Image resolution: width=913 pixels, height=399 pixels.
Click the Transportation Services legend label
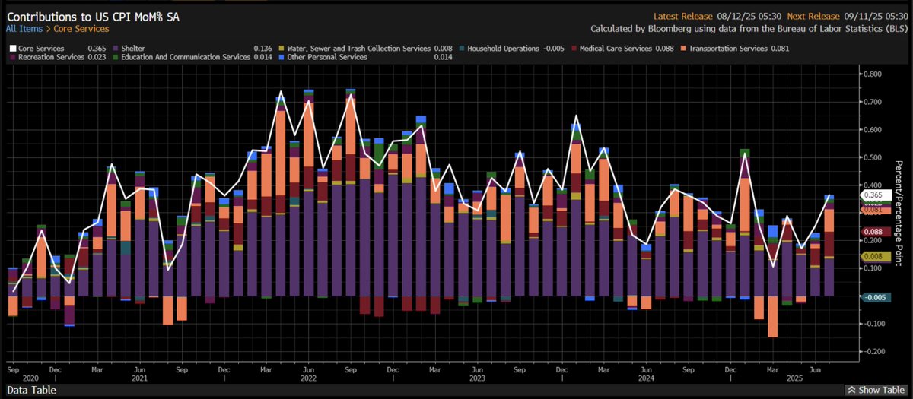[x=727, y=49]
